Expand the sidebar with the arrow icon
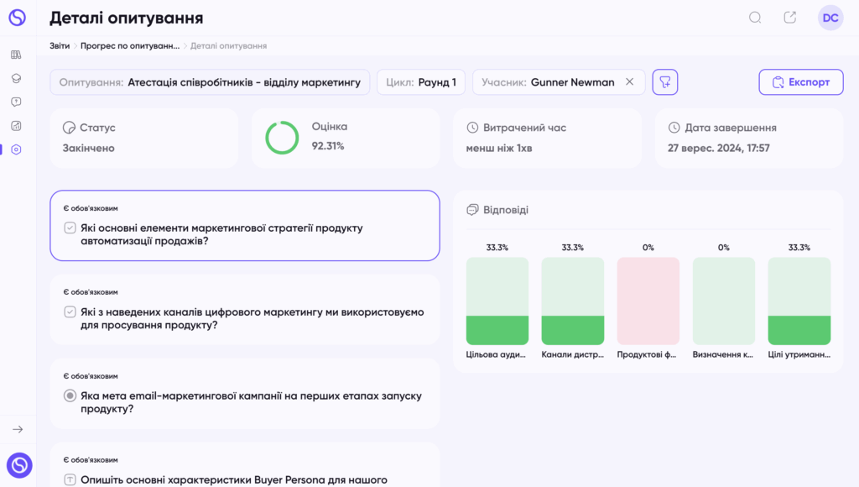The image size is (859, 487). click(18, 429)
